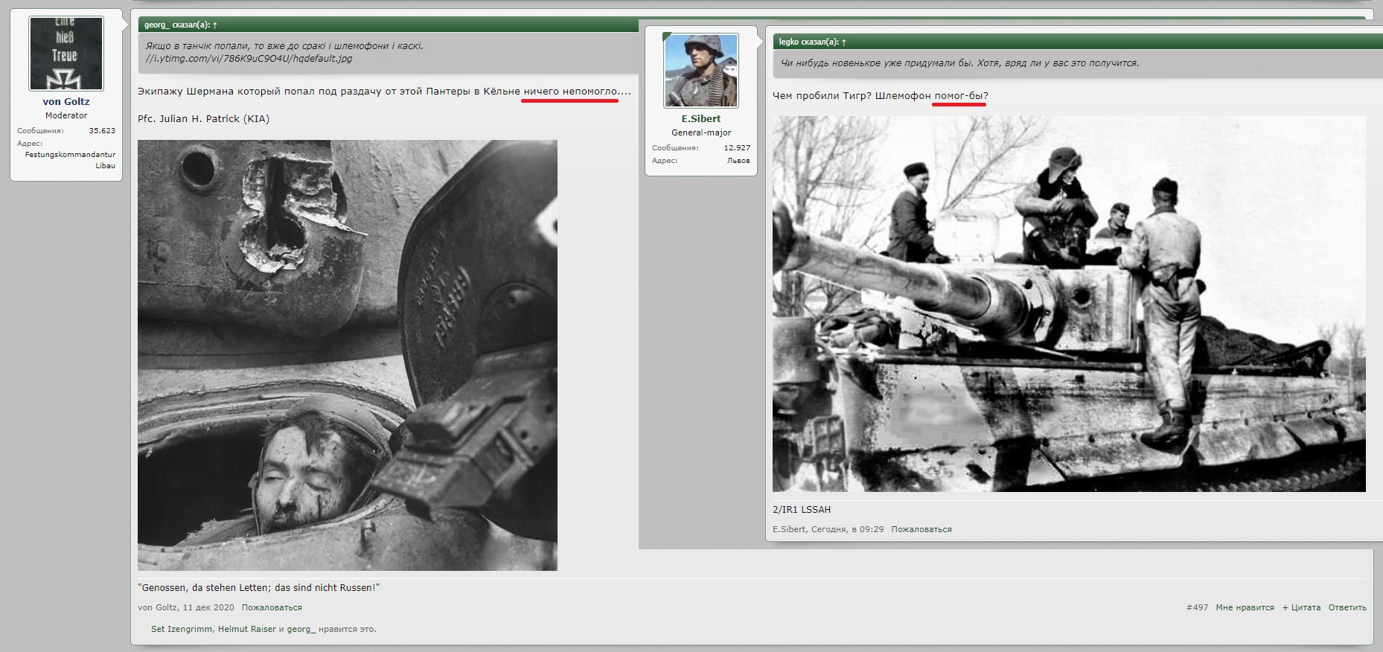The width and height of the screenshot is (1383, 652).
Task: Click the Мне нравится like button
Action: (x=1245, y=608)
